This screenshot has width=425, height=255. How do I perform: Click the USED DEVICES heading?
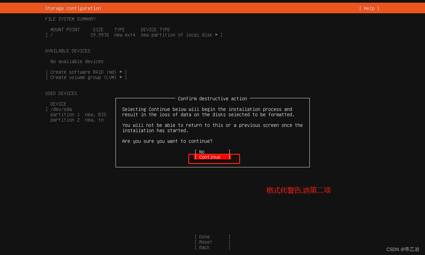61,93
